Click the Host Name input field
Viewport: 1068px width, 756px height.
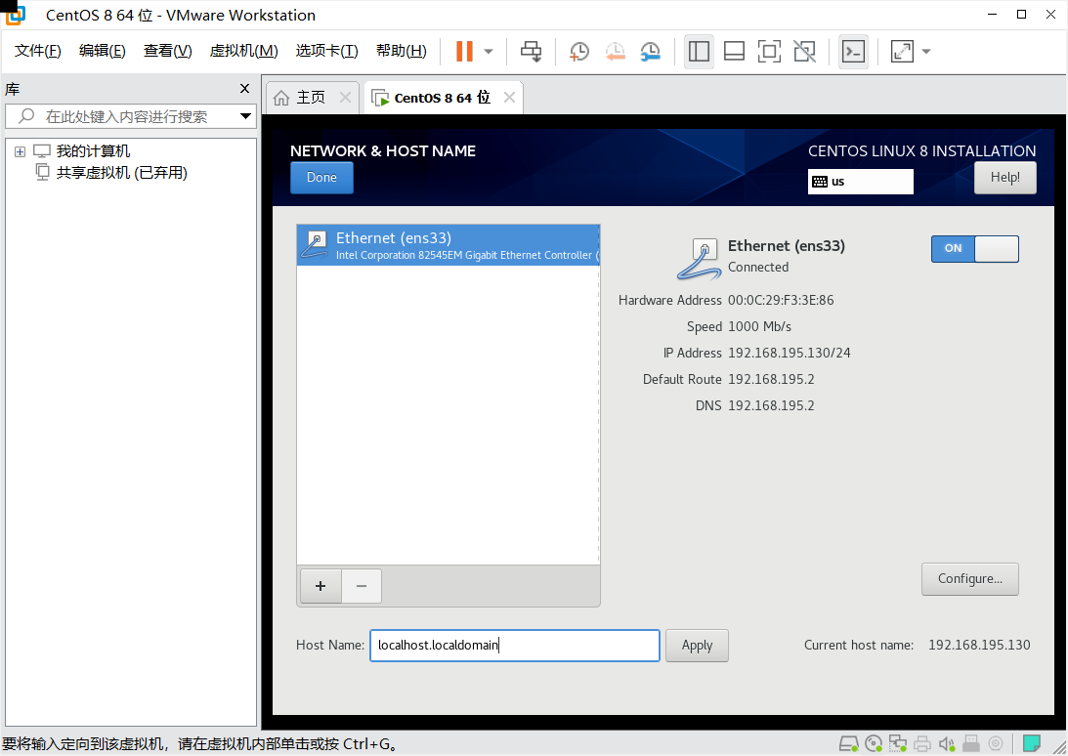point(515,645)
